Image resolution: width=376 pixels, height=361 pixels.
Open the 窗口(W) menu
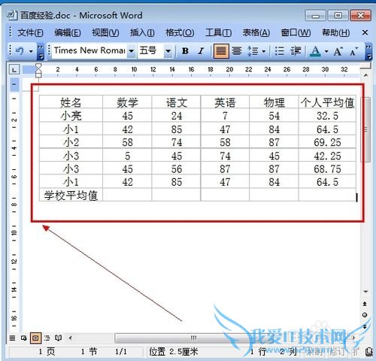tap(296, 32)
